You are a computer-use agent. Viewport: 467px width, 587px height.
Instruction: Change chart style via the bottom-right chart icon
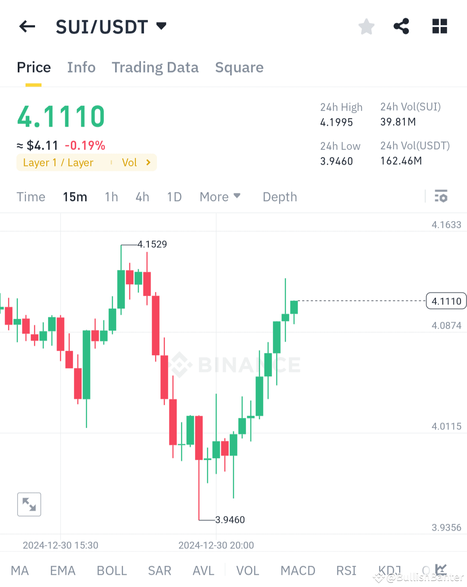[441, 570]
